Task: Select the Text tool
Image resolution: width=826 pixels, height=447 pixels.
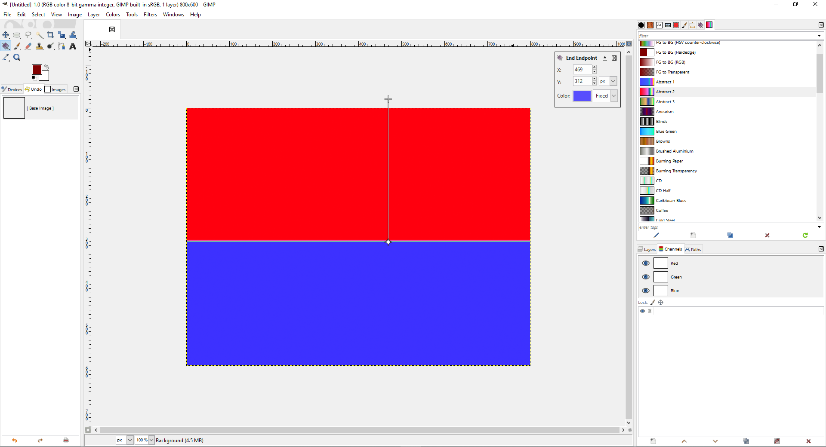Action: tap(73, 46)
